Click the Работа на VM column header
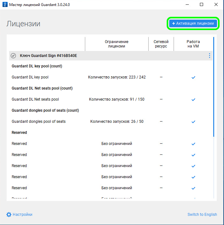Screen dimensions: 224x225 (x=193, y=44)
